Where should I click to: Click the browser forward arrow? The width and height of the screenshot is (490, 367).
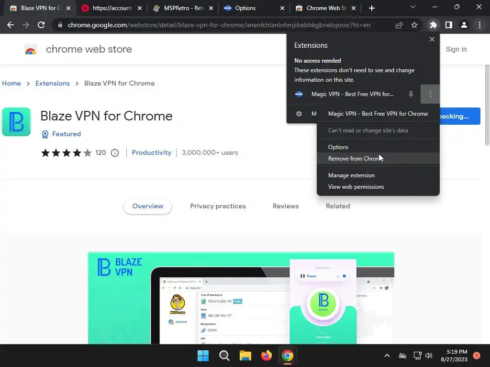[26, 25]
